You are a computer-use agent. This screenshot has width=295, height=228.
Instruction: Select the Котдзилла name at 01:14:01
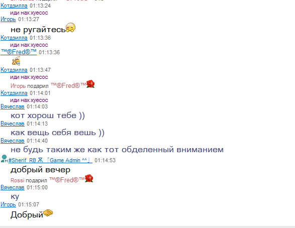(x=14, y=93)
